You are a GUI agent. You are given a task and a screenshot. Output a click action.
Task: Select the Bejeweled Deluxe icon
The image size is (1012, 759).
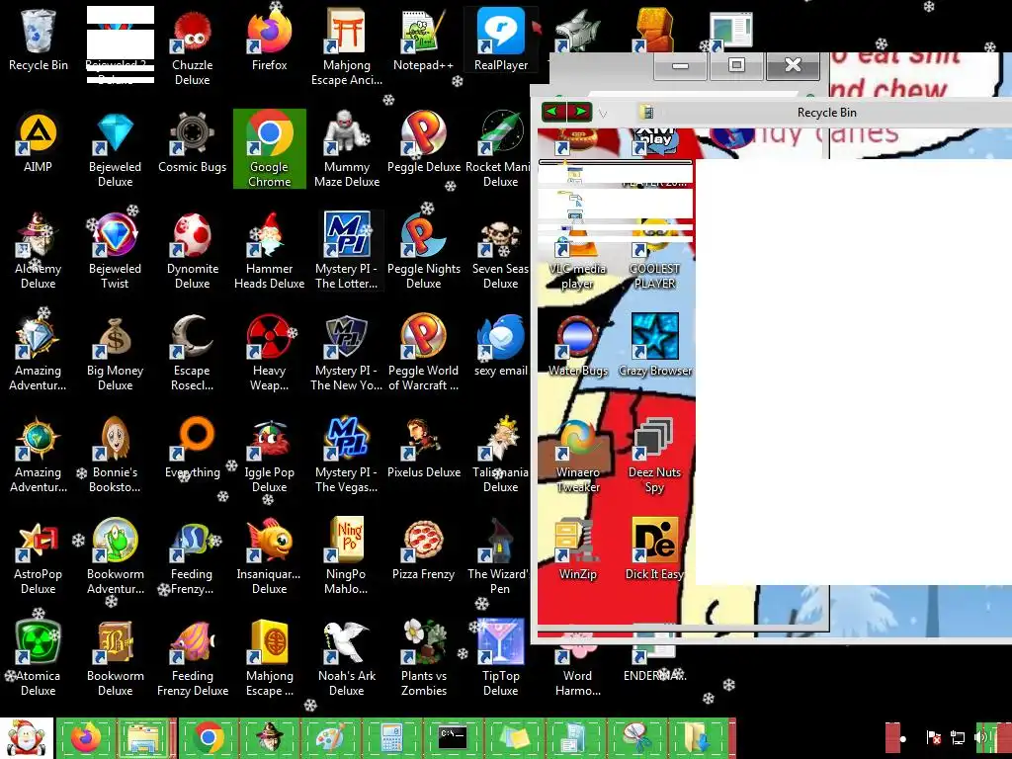click(x=115, y=149)
